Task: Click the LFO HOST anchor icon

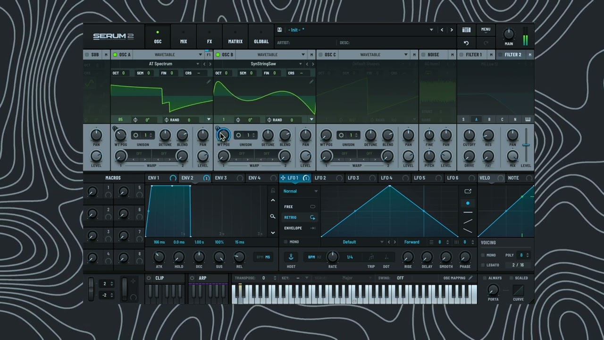Action: click(291, 257)
